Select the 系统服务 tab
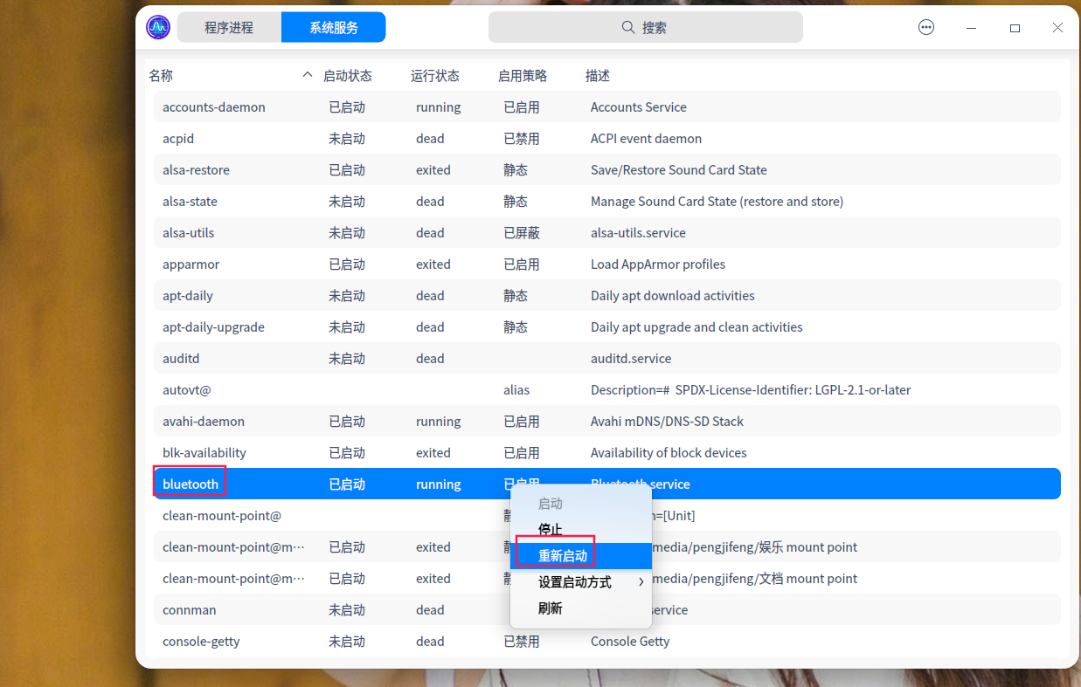Screen dimensions: 1081x687 click(333, 27)
